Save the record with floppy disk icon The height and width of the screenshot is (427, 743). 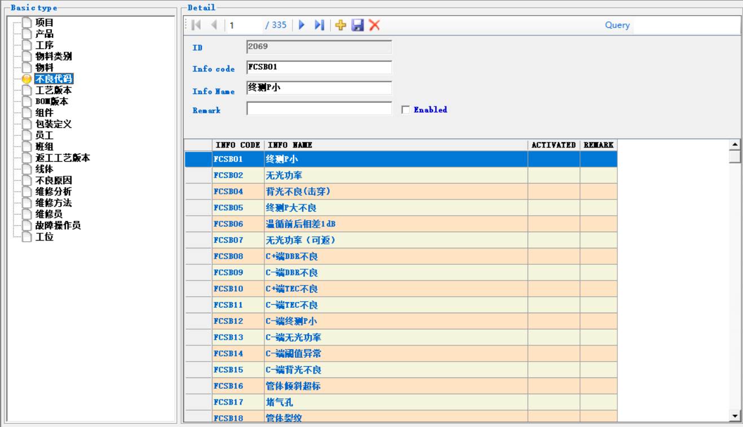tap(357, 25)
